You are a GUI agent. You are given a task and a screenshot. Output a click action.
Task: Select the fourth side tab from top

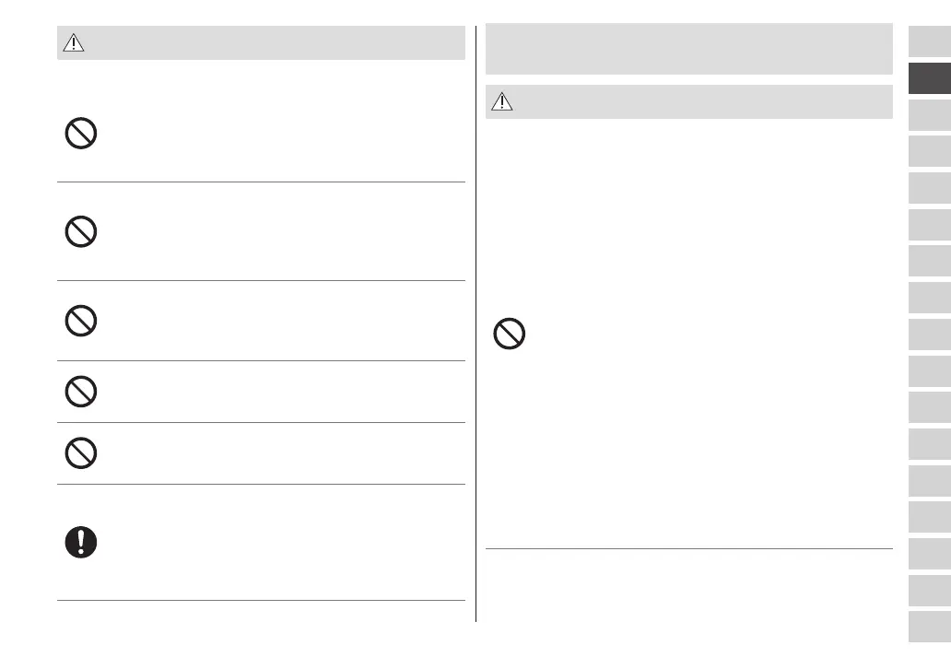929,151
